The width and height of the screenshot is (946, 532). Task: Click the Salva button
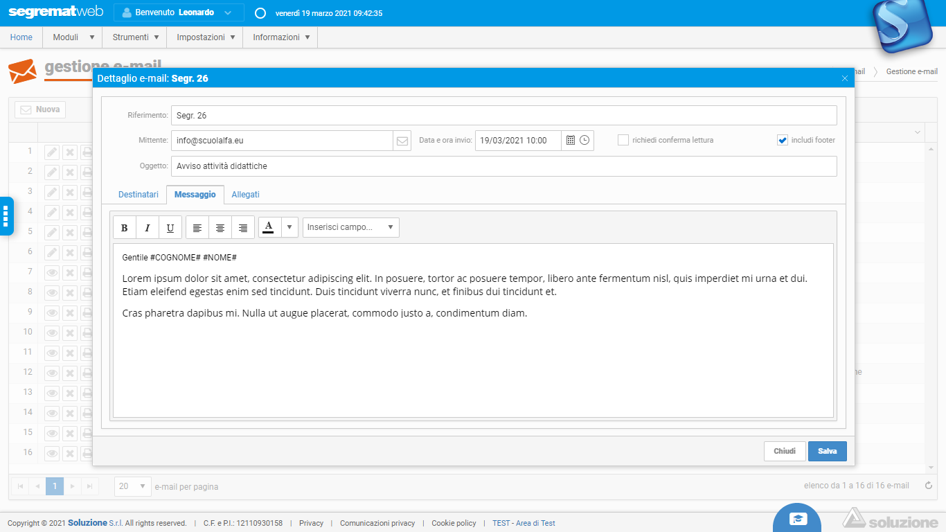pyautogui.click(x=827, y=452)
